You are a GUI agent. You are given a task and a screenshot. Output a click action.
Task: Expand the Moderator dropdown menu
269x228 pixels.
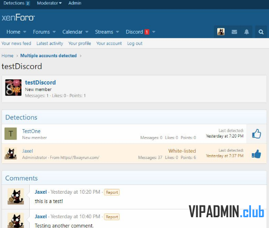point(49,3)
